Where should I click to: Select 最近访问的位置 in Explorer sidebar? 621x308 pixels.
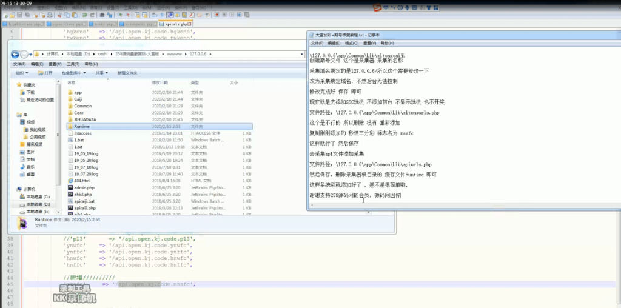tap(37, 100)
